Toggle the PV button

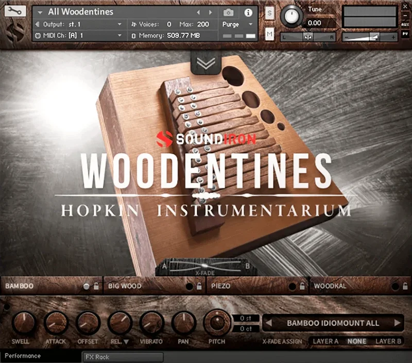405,34
